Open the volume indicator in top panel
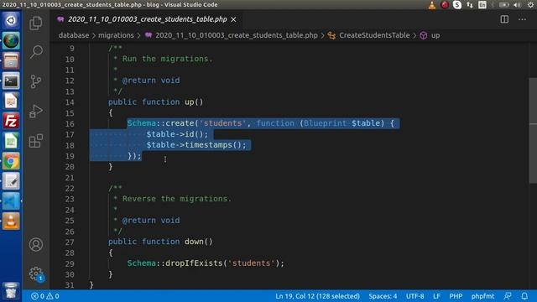Viewport: 537px width, 302px height. click(x=517, y=5)
